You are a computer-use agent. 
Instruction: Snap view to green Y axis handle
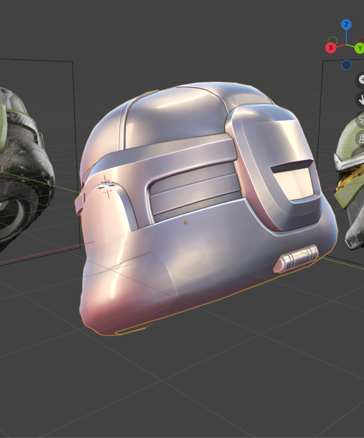(x=359, y=48)
